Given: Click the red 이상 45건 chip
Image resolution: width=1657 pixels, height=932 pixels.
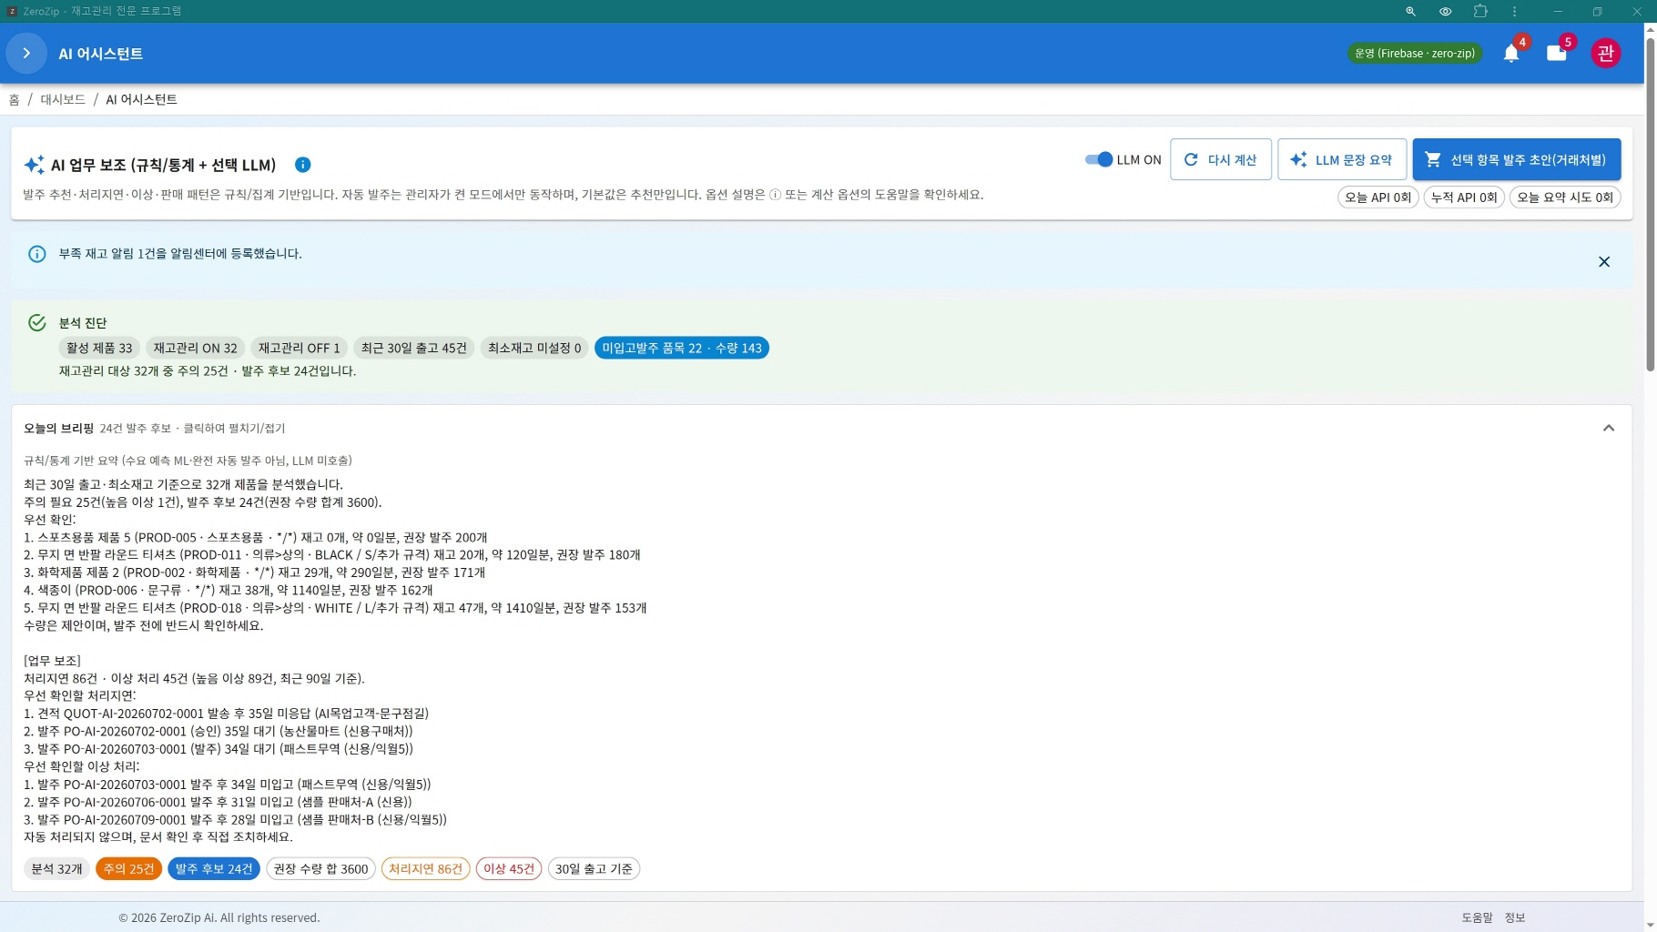Looking at the screenshot, I should pos(509,869).
